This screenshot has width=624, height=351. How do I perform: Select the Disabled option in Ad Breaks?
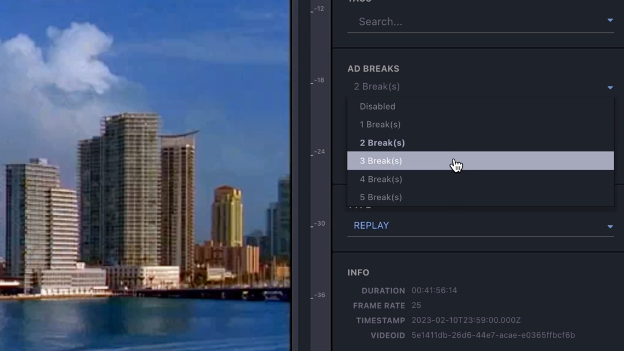[x=480, y=106]
